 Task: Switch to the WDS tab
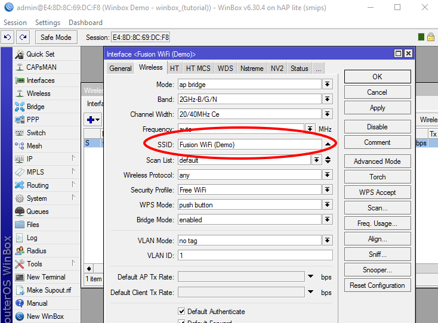pos(226,69)
